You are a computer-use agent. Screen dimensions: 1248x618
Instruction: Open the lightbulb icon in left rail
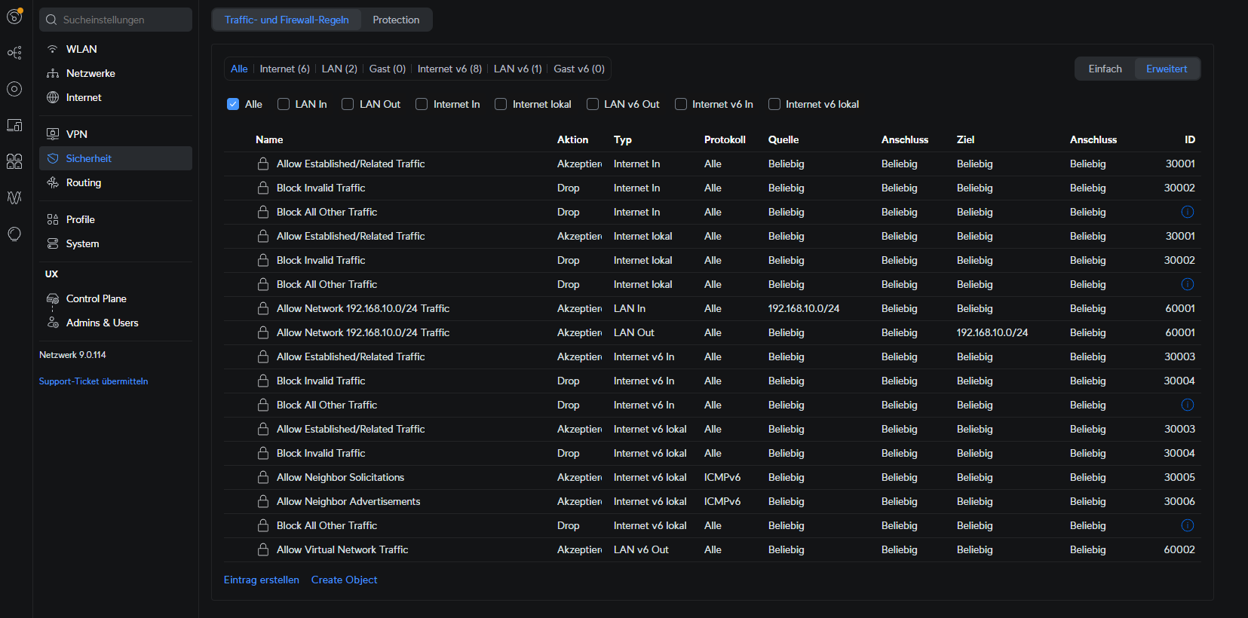14,234
